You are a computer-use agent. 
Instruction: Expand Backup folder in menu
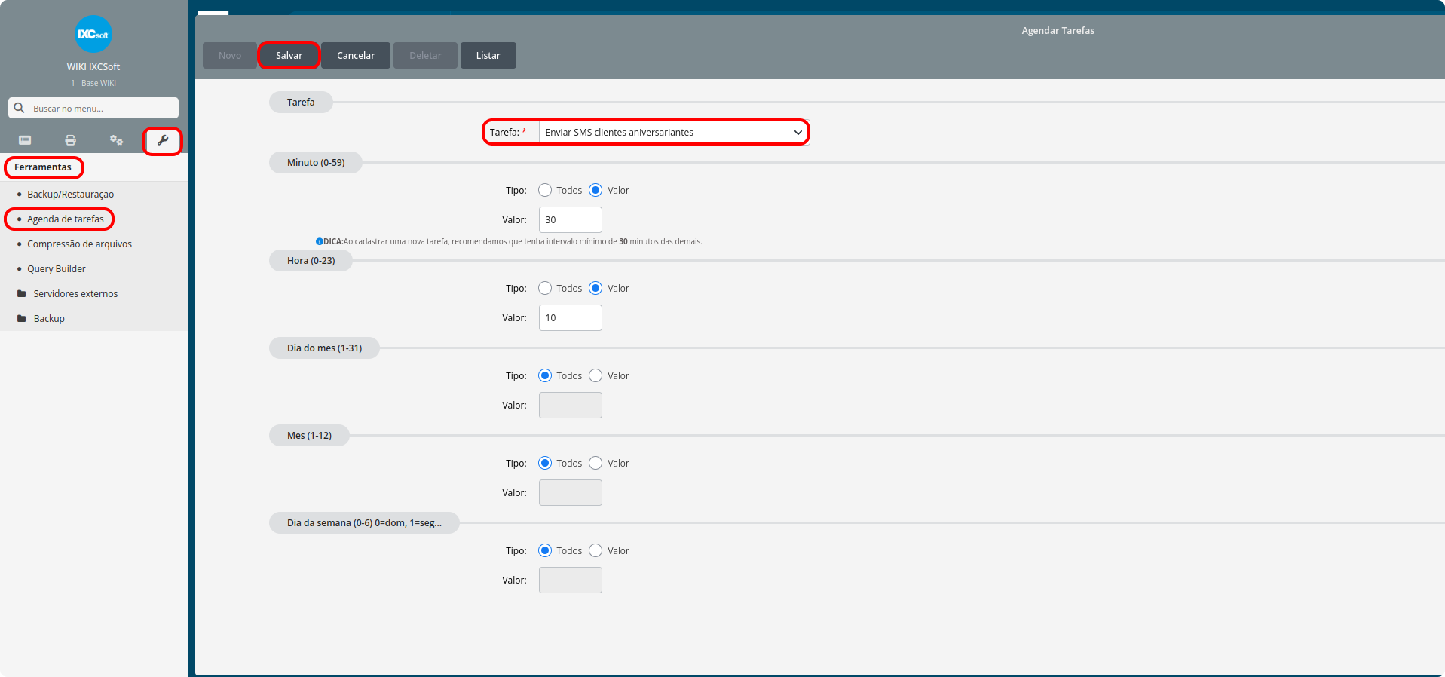[x=49, y=318]
